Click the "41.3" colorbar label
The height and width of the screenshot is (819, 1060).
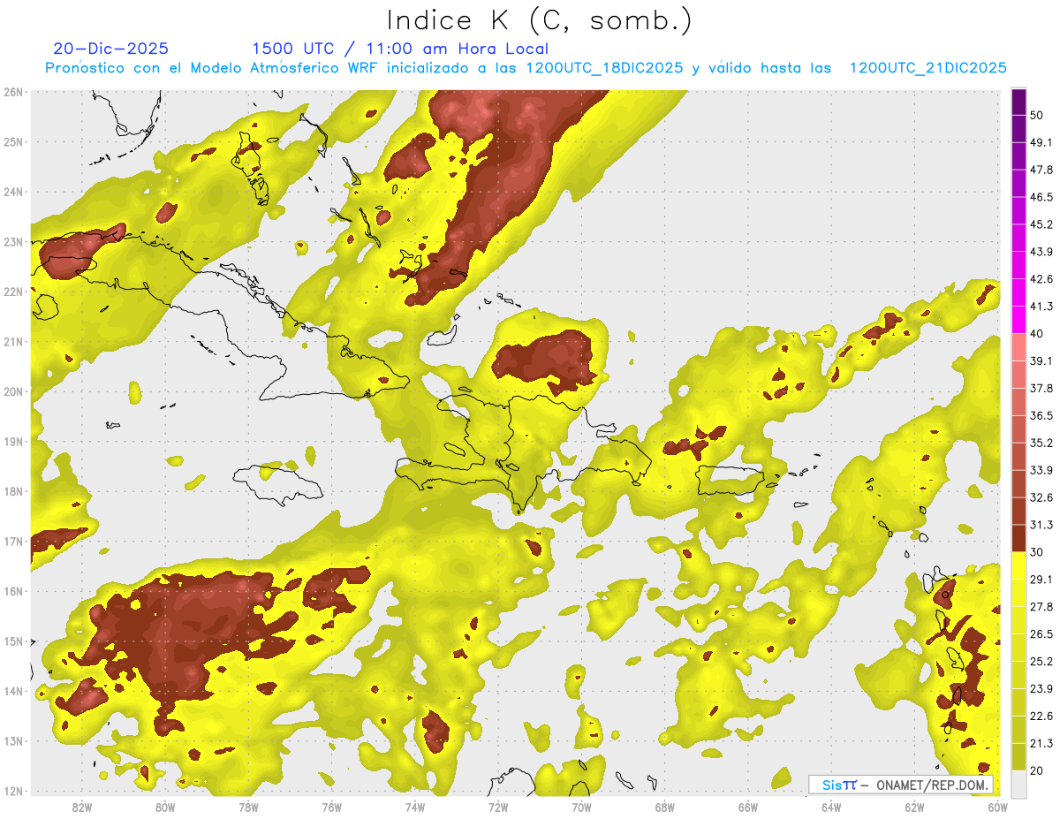pyautogui.click(x=1041, y=307)
